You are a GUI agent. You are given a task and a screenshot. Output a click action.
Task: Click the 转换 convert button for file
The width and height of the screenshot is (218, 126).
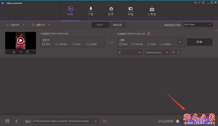click(x=199, y=42)
